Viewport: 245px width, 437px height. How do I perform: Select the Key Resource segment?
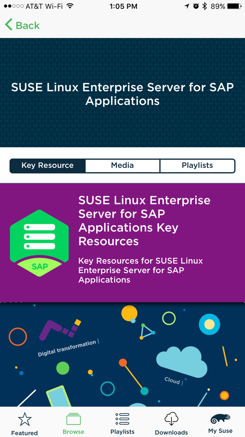(48, 165)
